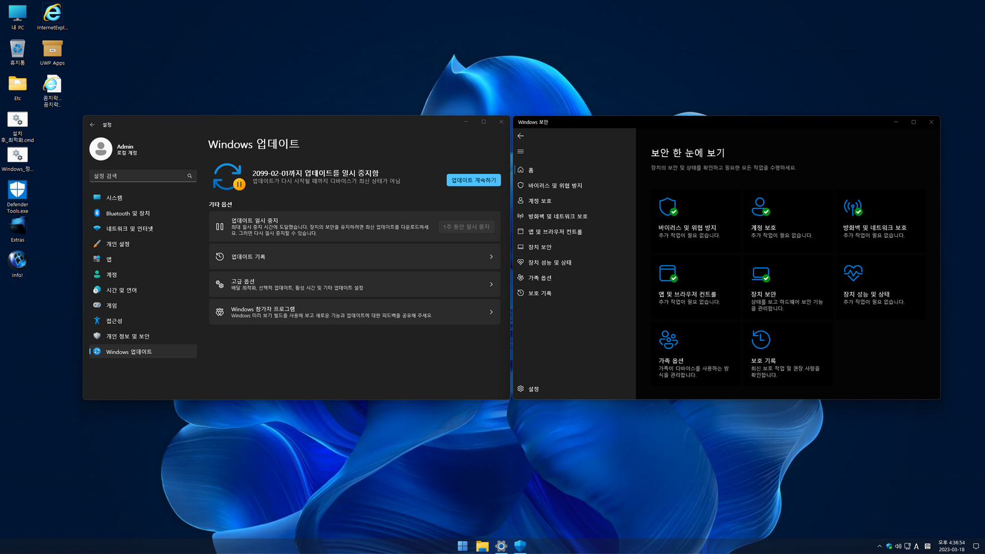Open Windows Start button on taskbar
Viewport: 985px width, 554px height.
point(463,546)
